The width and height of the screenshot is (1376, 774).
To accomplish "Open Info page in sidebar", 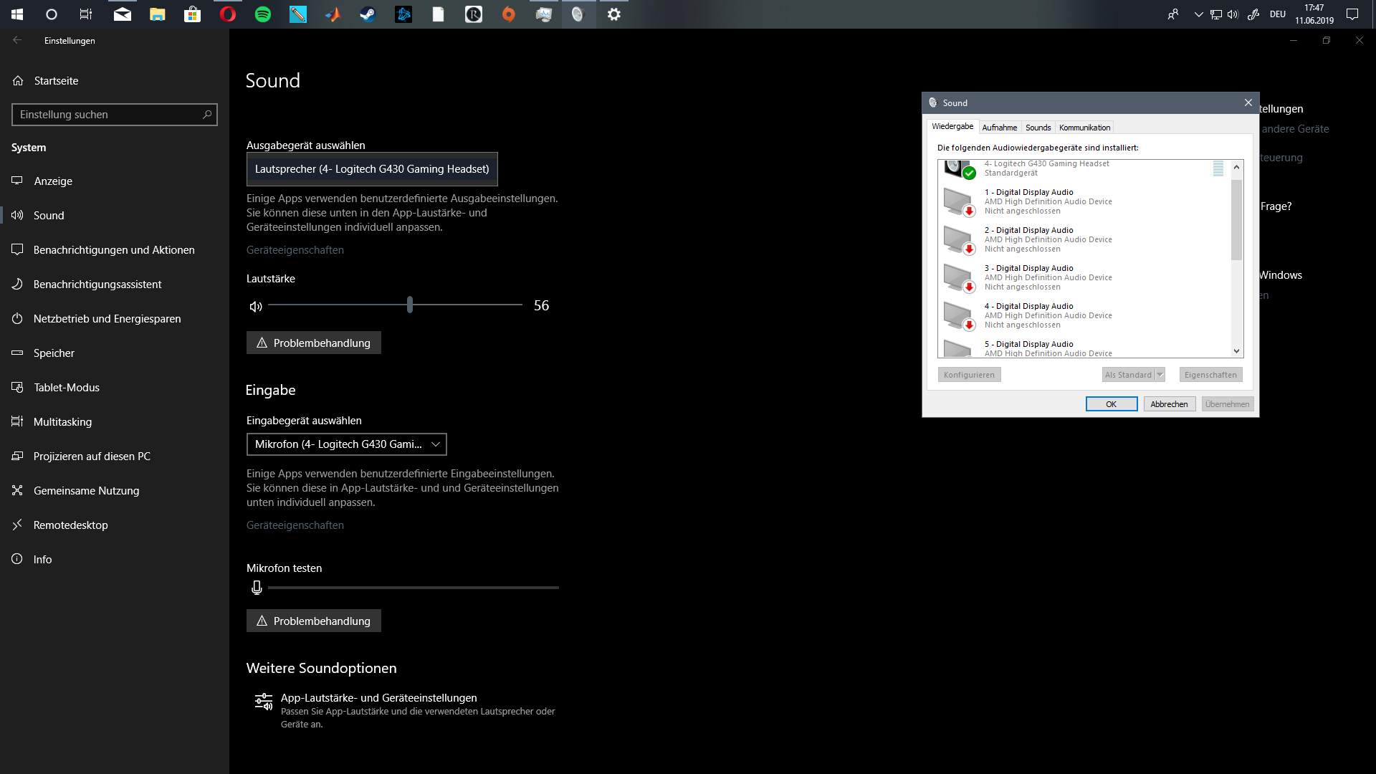I will coord(115,559).
